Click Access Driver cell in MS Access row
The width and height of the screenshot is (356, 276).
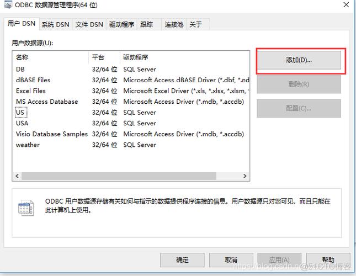pos(183,102)
